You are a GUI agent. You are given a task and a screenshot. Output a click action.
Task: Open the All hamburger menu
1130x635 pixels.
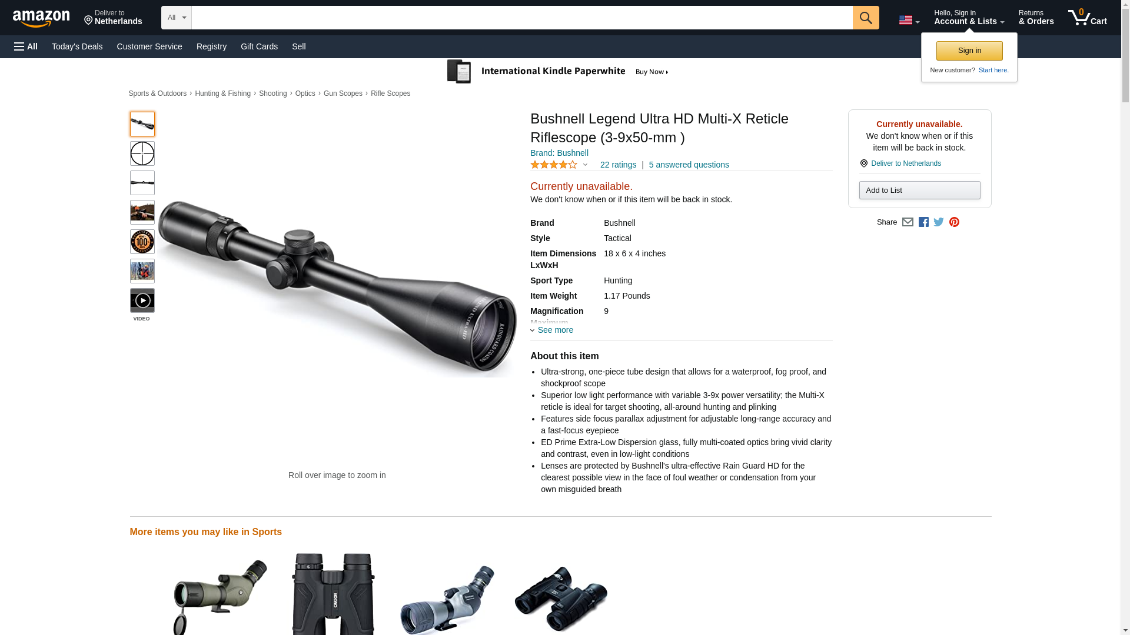point(26,46)
